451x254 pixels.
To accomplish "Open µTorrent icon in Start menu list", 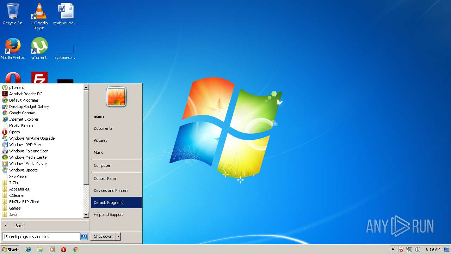I will [x=5, y=87].
